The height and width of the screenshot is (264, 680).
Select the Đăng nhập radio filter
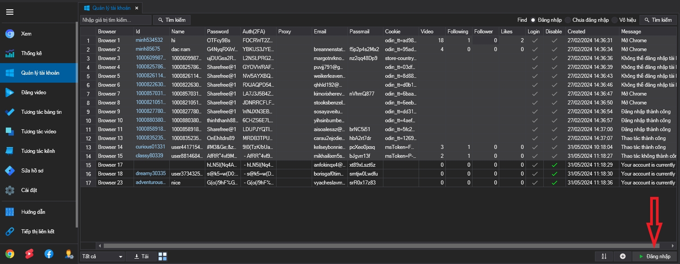(533, 20)
